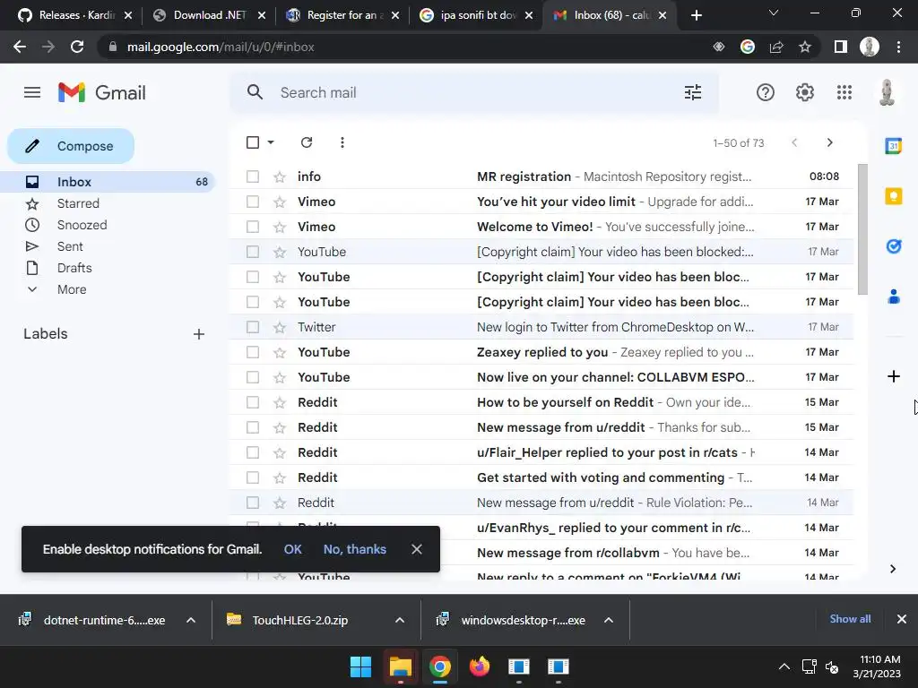Viewport: 918px width, 688px height.
Task: Refresh the inbox
Action: coord(307,142)
